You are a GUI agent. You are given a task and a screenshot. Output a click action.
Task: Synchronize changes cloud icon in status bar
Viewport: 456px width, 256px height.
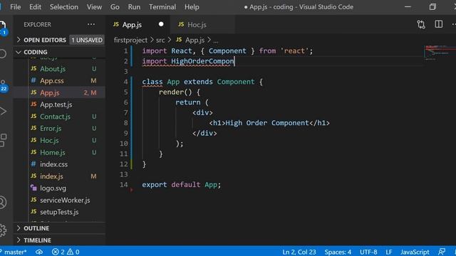[39, 252]
